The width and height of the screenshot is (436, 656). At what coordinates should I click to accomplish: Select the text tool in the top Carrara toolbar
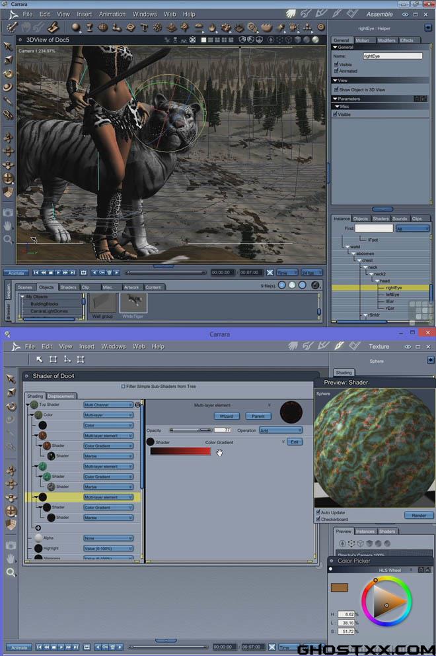click(x=144, y=28)
